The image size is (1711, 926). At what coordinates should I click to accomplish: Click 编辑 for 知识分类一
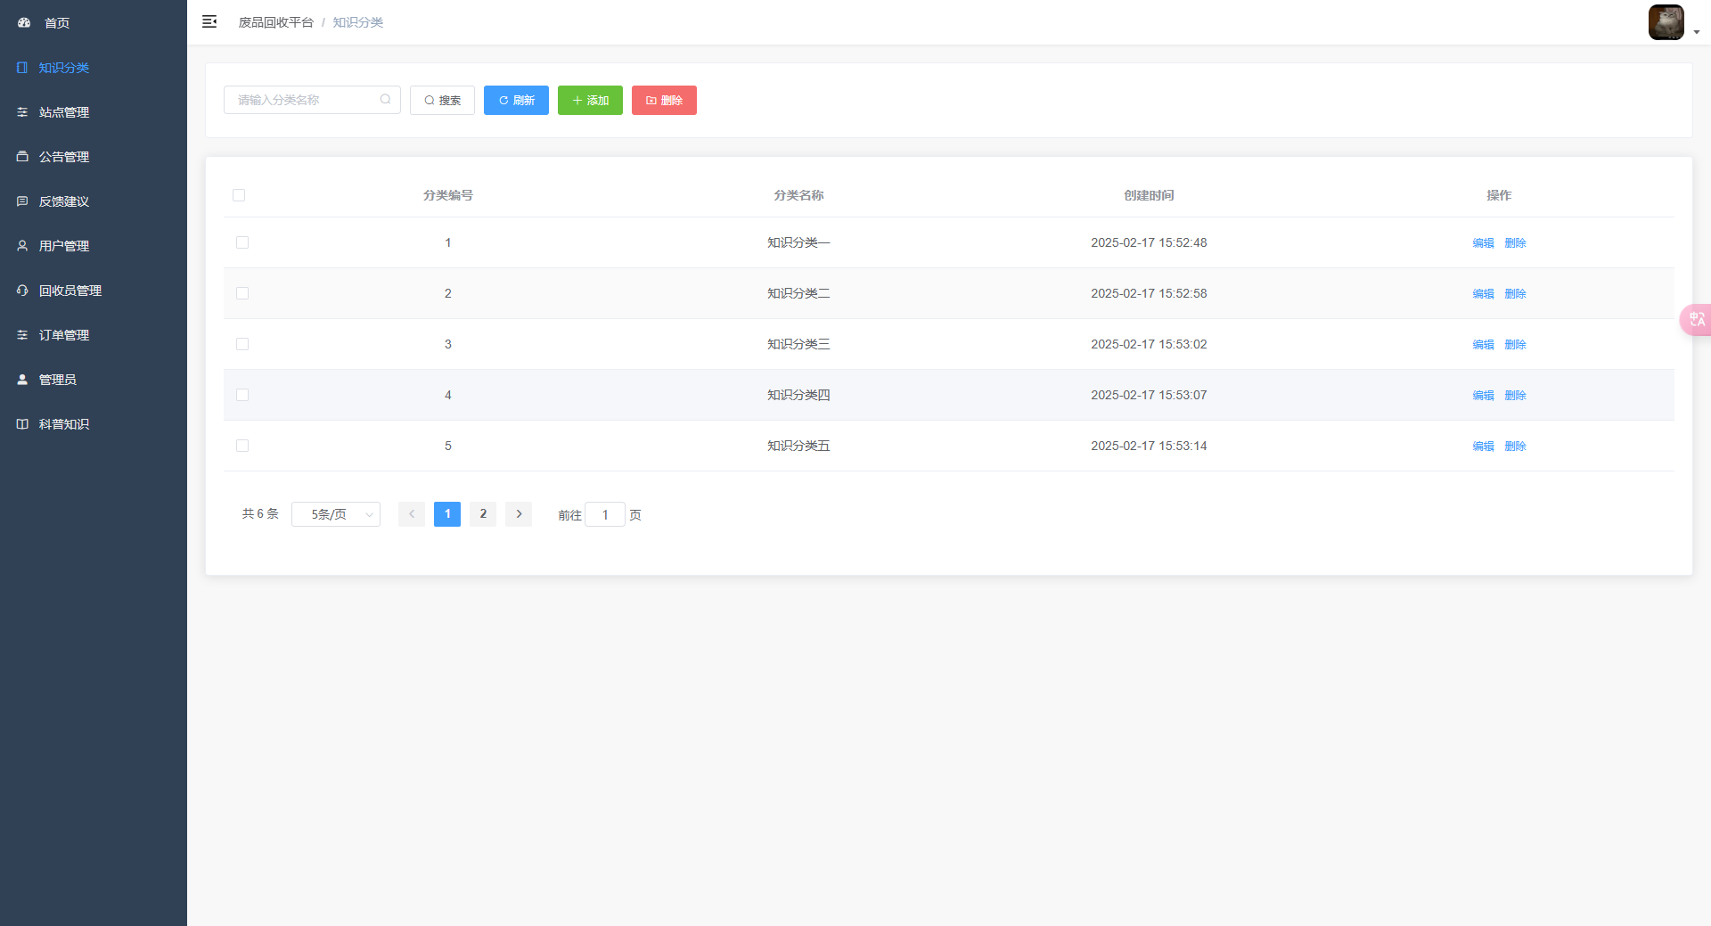point(1483,242)
